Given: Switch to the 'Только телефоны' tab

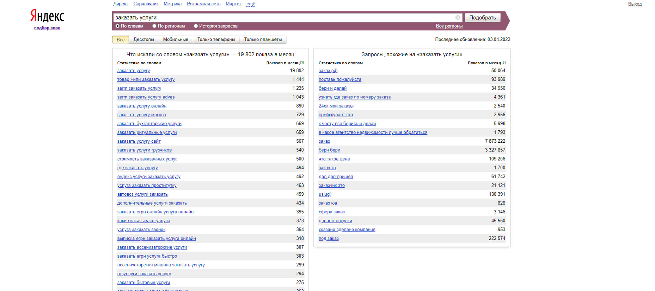Looking at the screenshot, I should [x=216, y=40].
